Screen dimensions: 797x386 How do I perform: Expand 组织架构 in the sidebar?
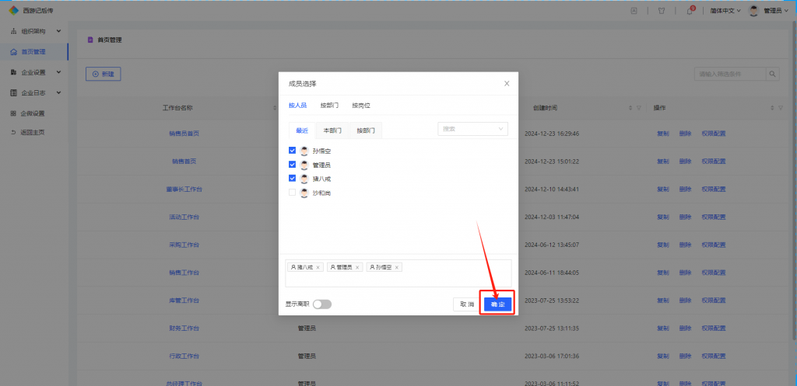tap(36, 31)
